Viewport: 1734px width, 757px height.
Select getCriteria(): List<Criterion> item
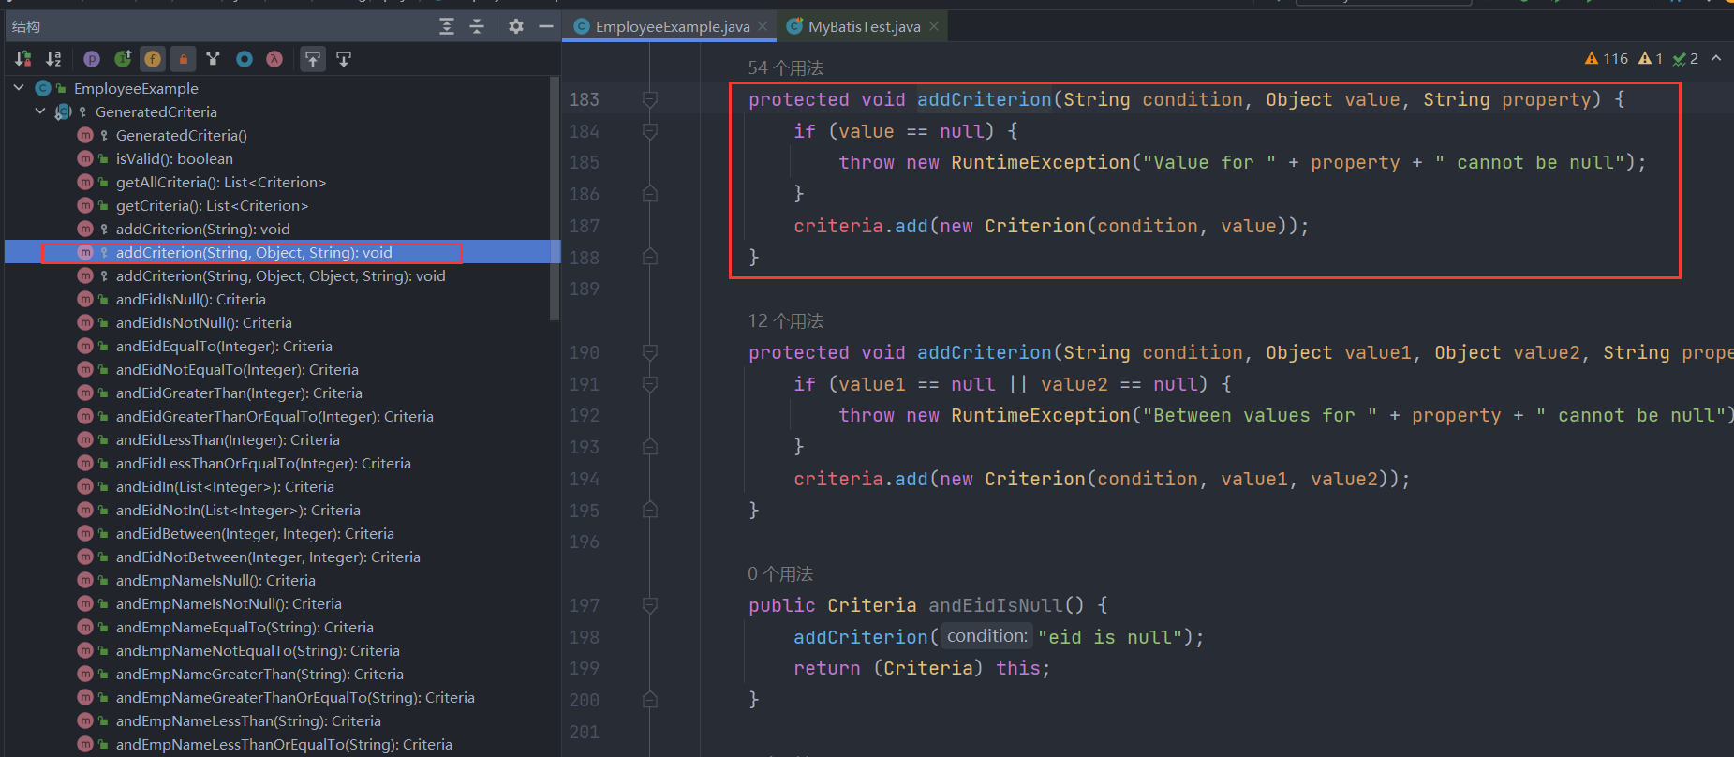(x=212, y=205)
